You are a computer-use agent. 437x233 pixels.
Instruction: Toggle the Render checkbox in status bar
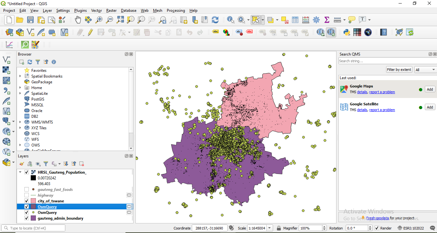point(377,228)
